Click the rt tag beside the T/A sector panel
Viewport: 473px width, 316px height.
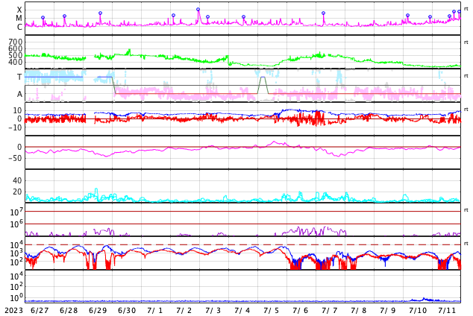coord(466,76)
